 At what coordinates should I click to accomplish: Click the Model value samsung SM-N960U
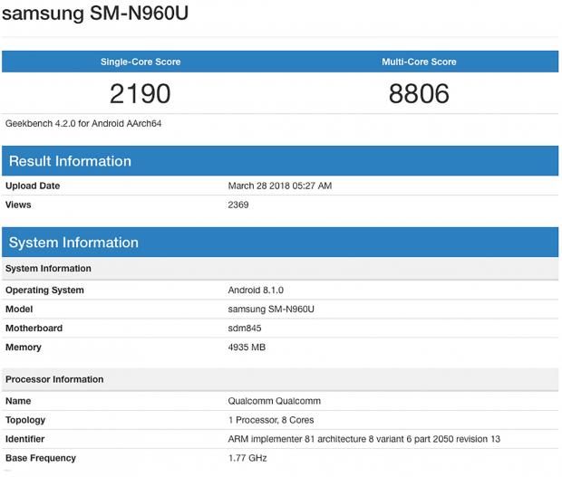[270, 310]
